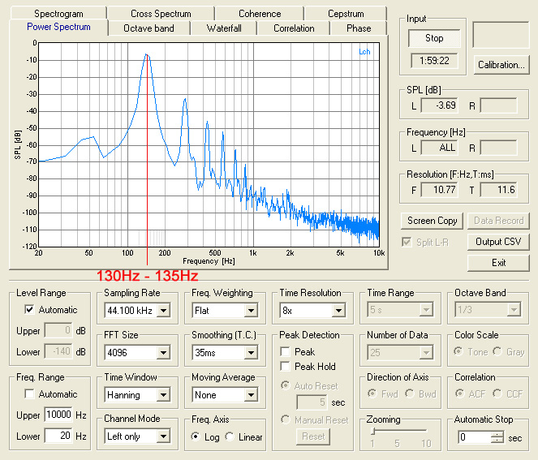Go to the Phase tab
The image size is (538, 460).
(359, 28)
